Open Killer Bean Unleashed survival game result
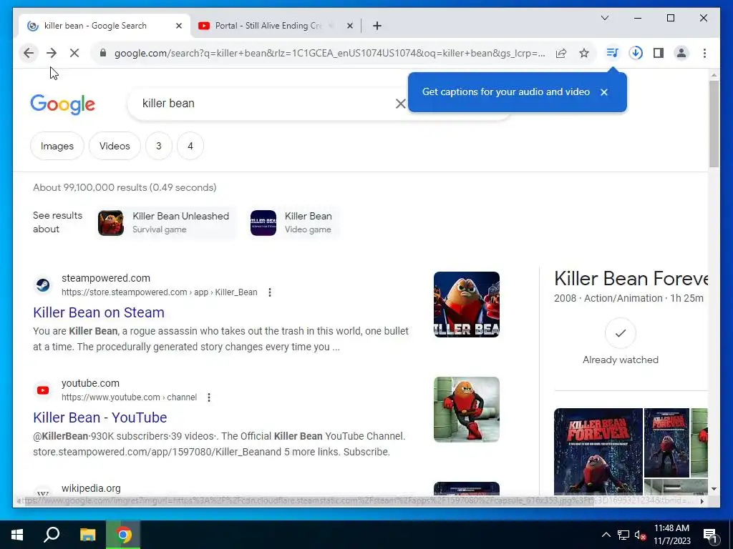 click(165, 223)
